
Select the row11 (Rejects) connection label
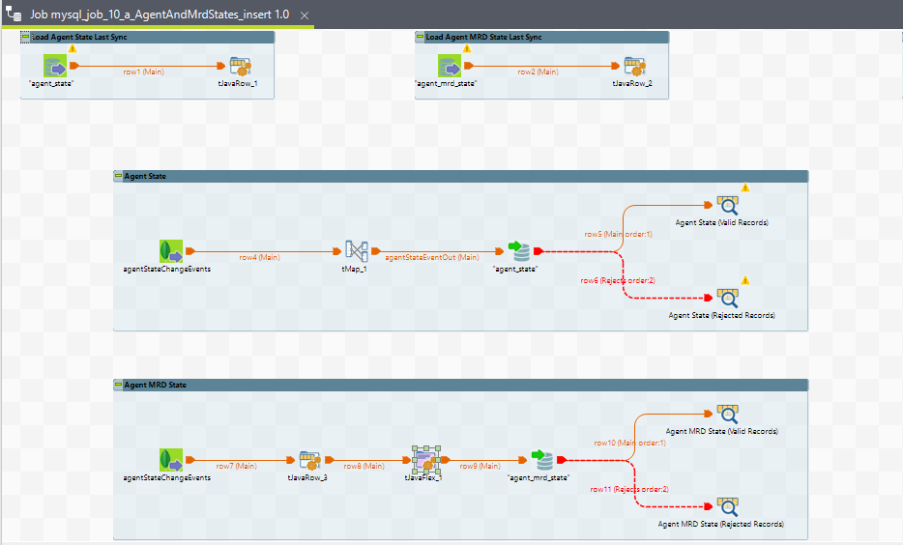pos(629,489)
